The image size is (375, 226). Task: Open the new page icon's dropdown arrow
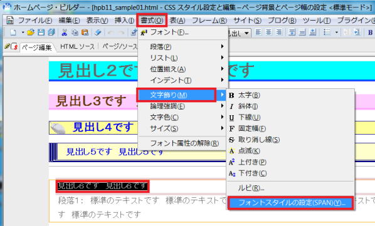[23, 32]
